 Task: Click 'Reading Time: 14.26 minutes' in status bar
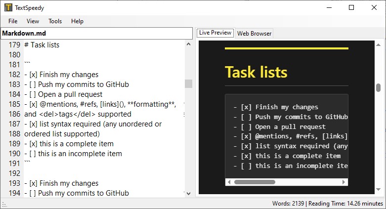click(345, 204)
